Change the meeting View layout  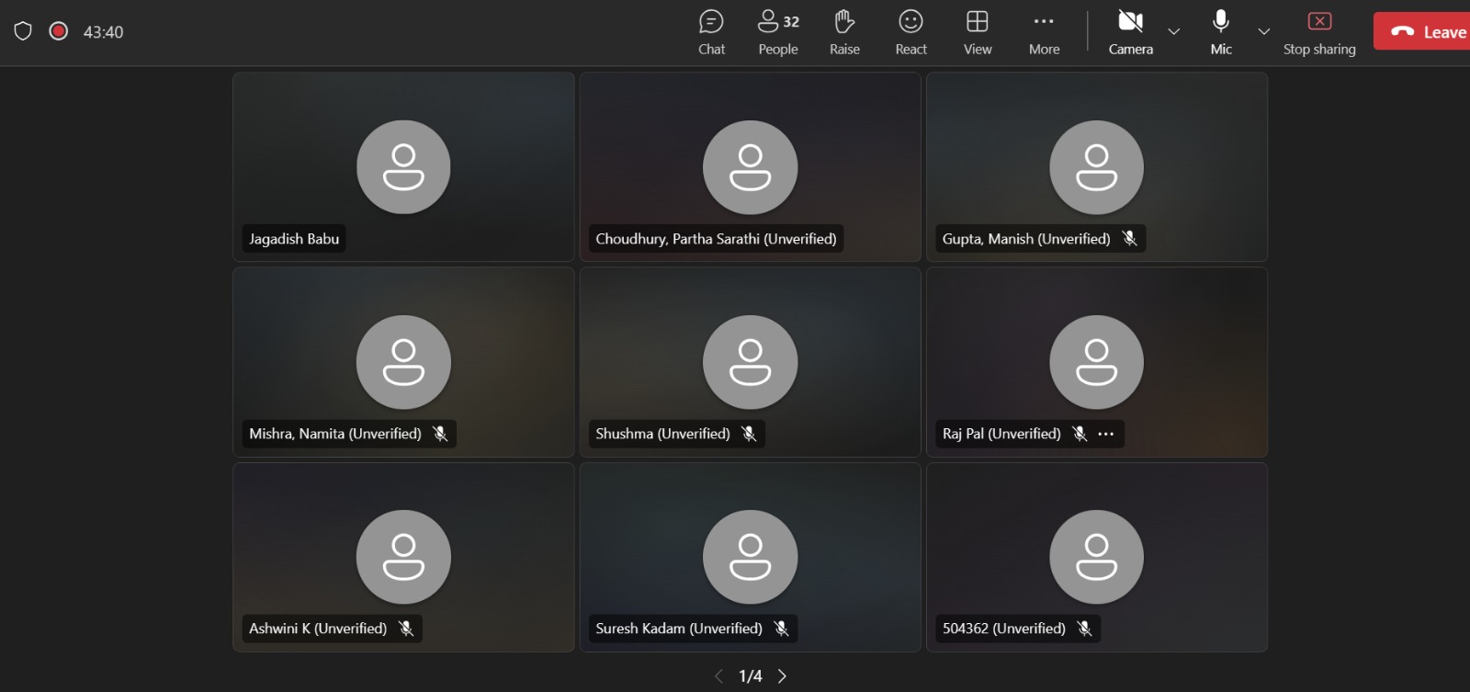pos(978,32)
